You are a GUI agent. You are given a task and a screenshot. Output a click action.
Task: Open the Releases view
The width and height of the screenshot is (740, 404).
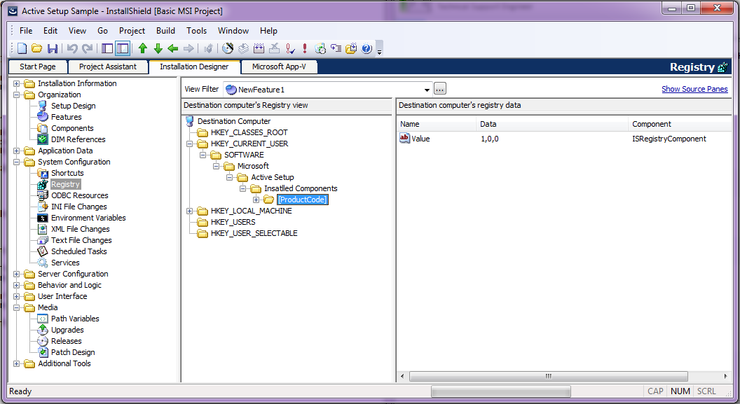click(x=66, y=341)
